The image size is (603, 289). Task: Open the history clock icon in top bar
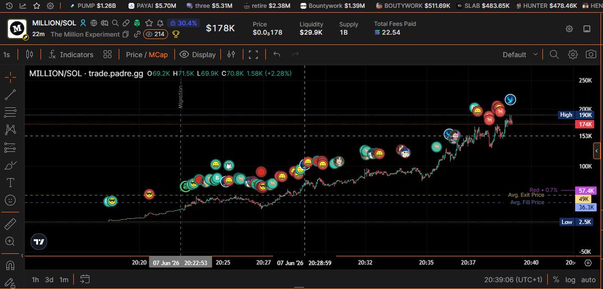pyautogui.click(x=9, y=6)
